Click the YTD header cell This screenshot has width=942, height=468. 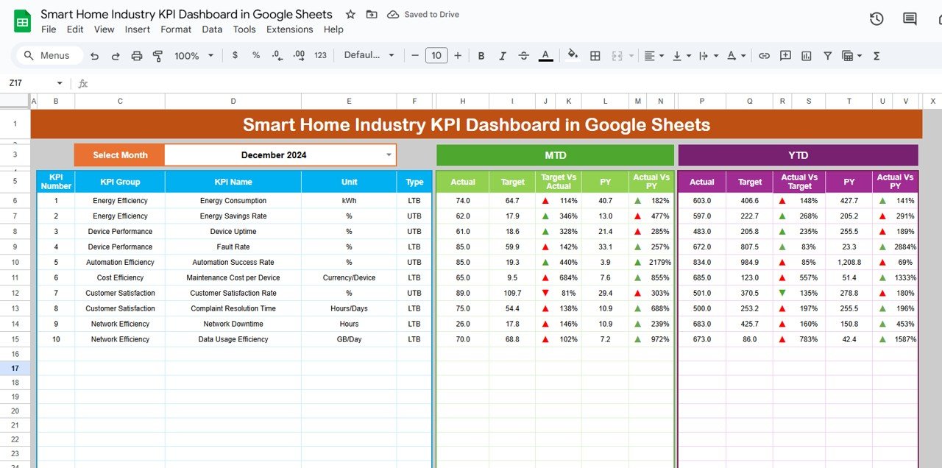[x=798, y=155]
